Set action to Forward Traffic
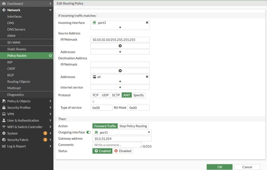The image size is (267, 170). [105, 126]
